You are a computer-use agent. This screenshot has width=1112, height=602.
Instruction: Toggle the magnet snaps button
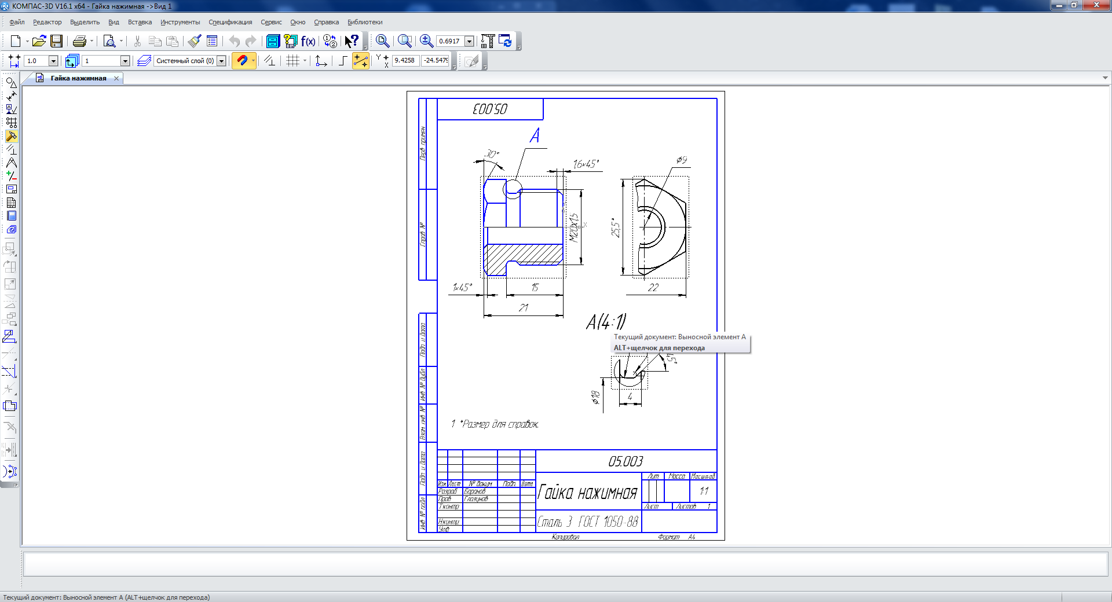[242, 61]
